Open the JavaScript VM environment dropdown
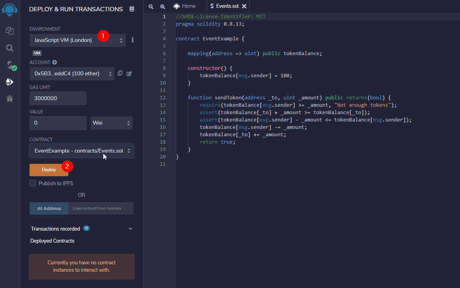460x288 pixels. [x=78, y=40]
